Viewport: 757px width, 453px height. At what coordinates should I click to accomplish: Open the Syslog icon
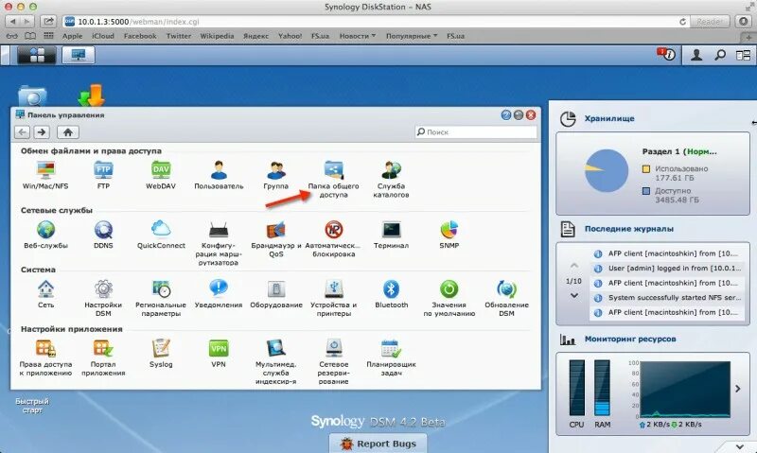tap(161, 353)
